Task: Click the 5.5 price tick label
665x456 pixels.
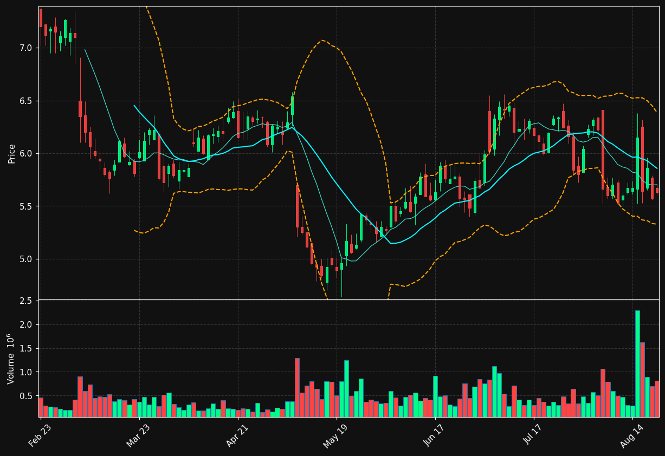Action: click(x=27, y=207)
